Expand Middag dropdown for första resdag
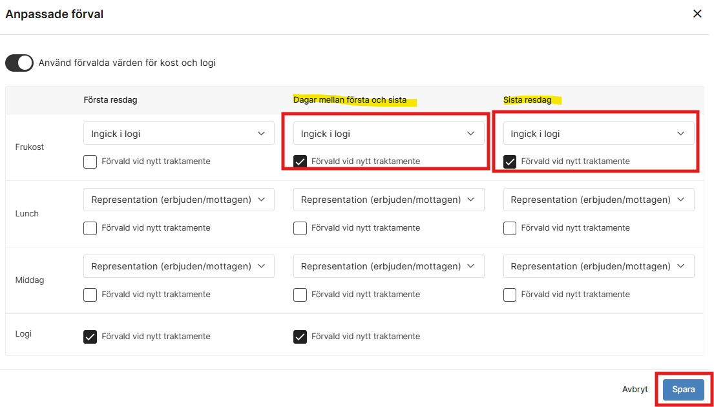Image resolution: width=714 pixels, height=407 pixels. click(178, 266)
